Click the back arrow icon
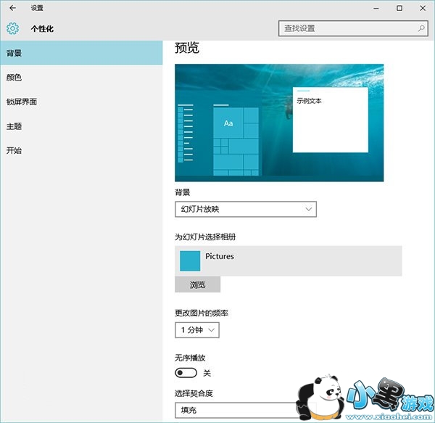This screenshot has width=435, height=423. click(12, 8)
